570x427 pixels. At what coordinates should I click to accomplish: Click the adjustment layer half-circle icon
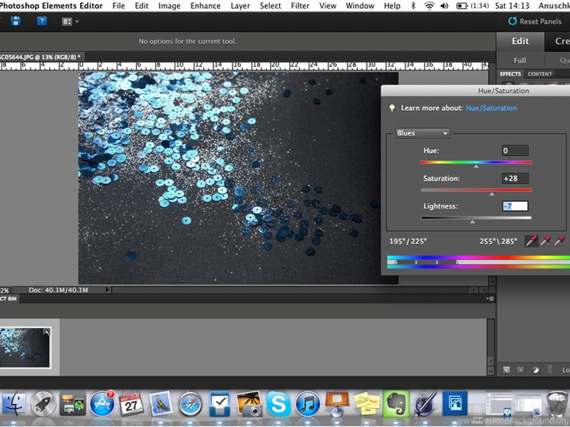click(536, 370)
